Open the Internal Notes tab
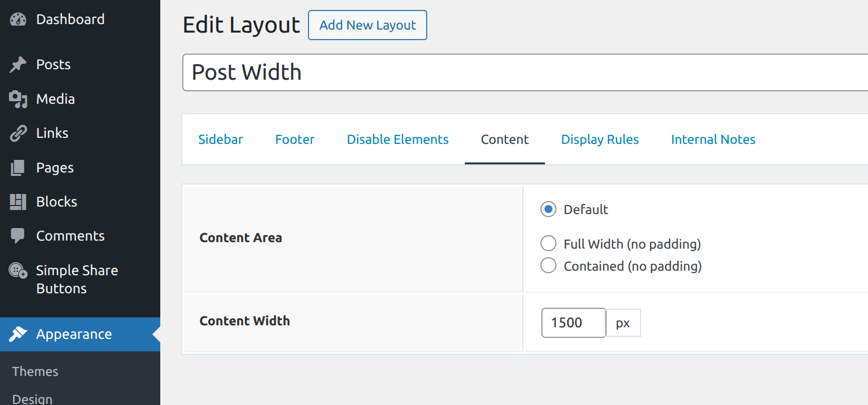Image resolution: width=868 pixels, height=405 pixels. pos(713,139)
